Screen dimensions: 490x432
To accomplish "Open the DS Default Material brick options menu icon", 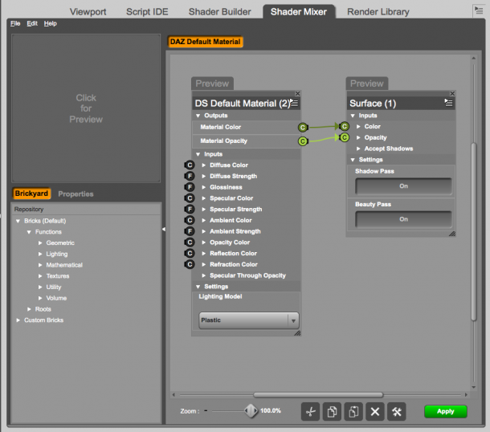I will point(294,103).
